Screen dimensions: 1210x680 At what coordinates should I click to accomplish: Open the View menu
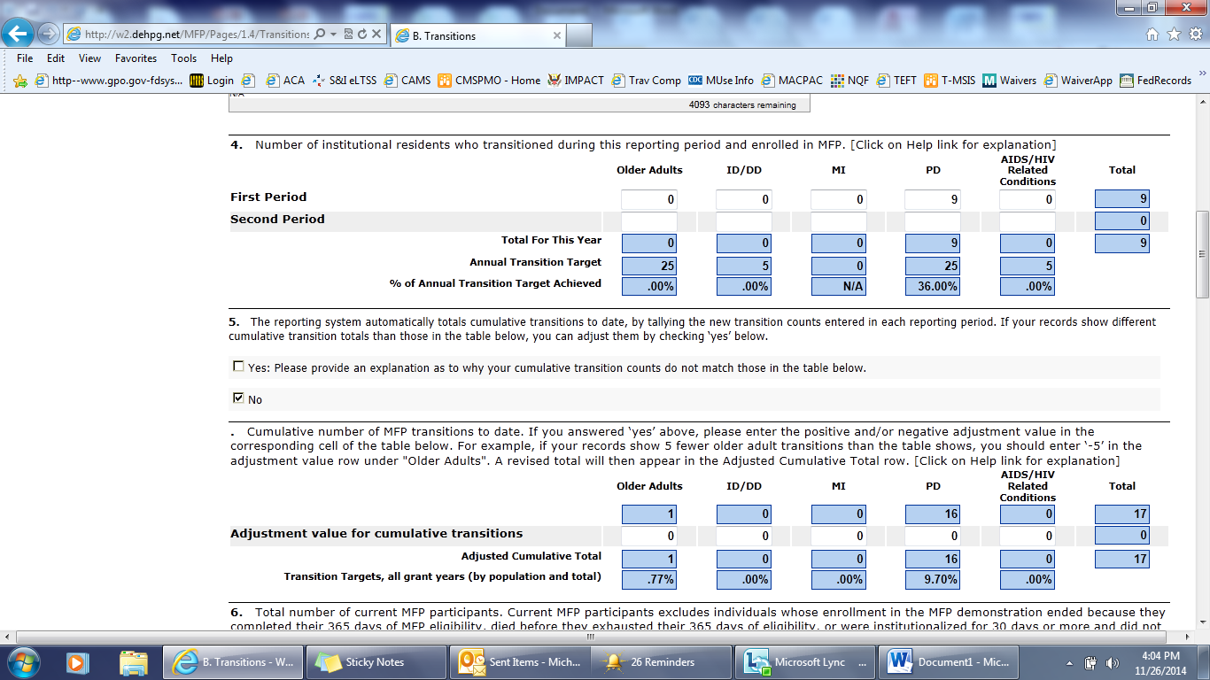89,58
